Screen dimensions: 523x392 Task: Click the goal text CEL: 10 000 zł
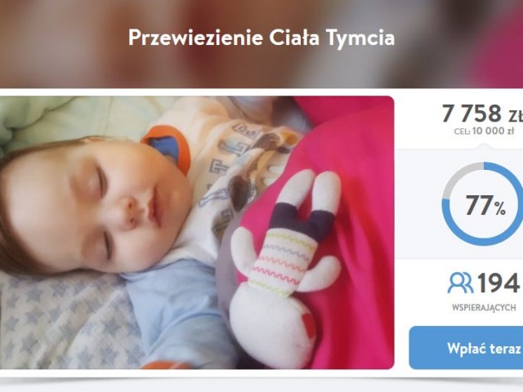[x=484, y=131]
